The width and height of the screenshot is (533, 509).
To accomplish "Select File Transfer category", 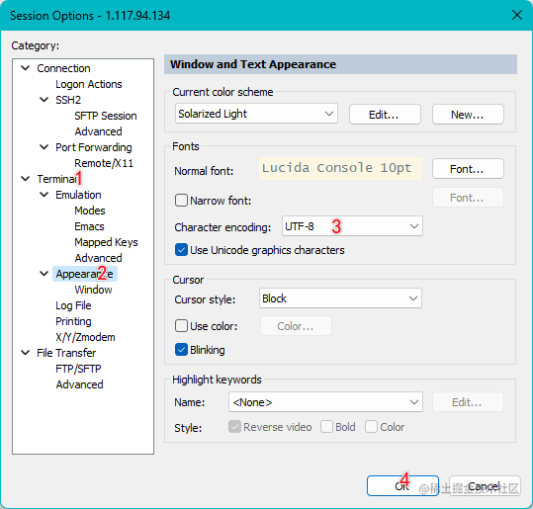I will (x=66, y=353).
